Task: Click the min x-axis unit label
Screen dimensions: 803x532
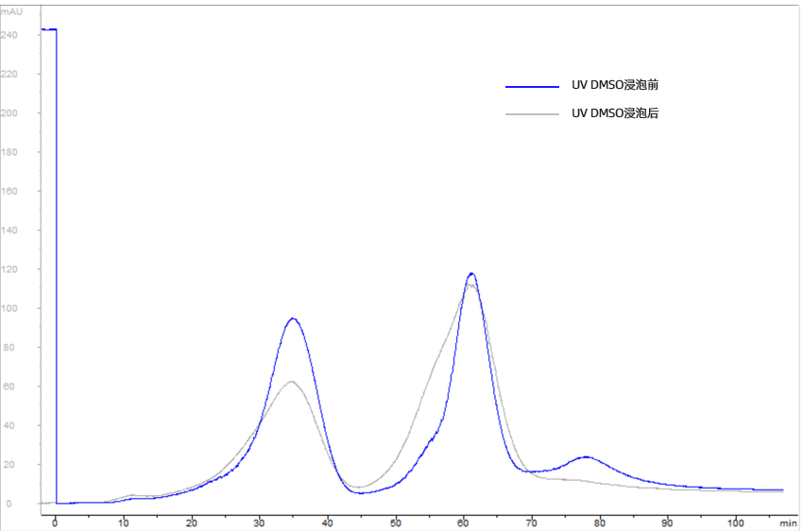Action: (x=787, y=522)
